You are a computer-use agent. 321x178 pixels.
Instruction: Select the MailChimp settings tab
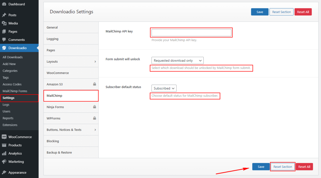(71, 96)
